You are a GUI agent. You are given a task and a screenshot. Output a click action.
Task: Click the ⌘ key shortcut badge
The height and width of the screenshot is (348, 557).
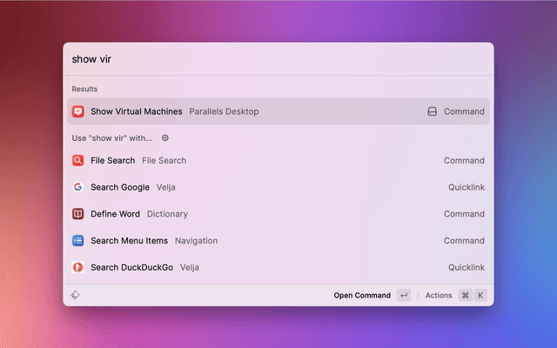click(465, 295)
